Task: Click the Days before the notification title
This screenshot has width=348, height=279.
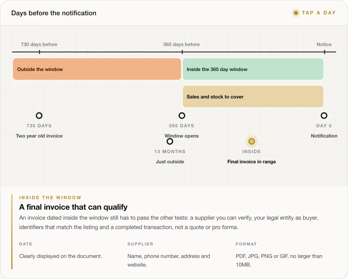Action: tap(54, 13)
